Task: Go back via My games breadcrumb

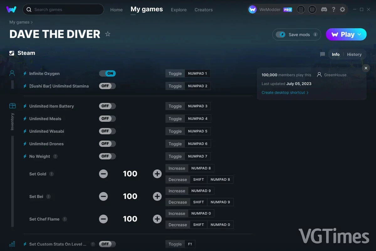Action: (19, 22)
